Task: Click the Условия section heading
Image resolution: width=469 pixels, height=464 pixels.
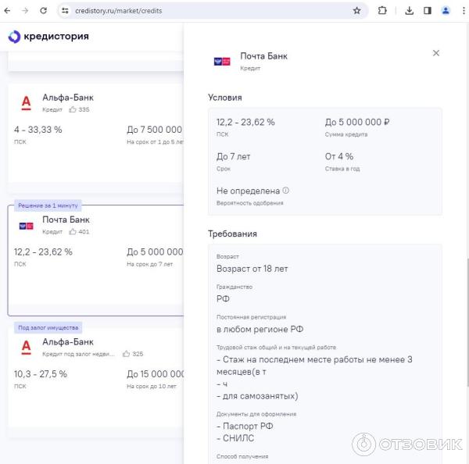Action: 225,98
